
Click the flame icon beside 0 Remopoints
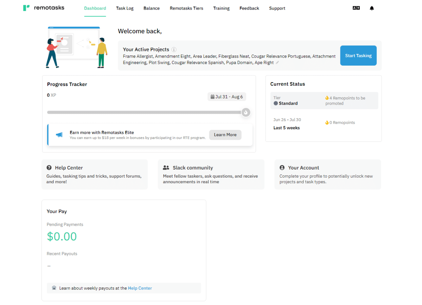327,122
